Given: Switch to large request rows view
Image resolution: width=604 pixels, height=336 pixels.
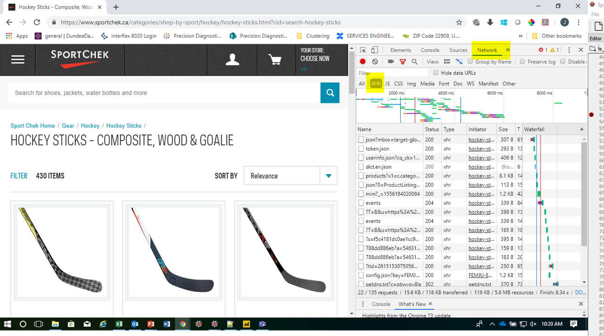Looking at the screenshot, I should click(447, 61).
